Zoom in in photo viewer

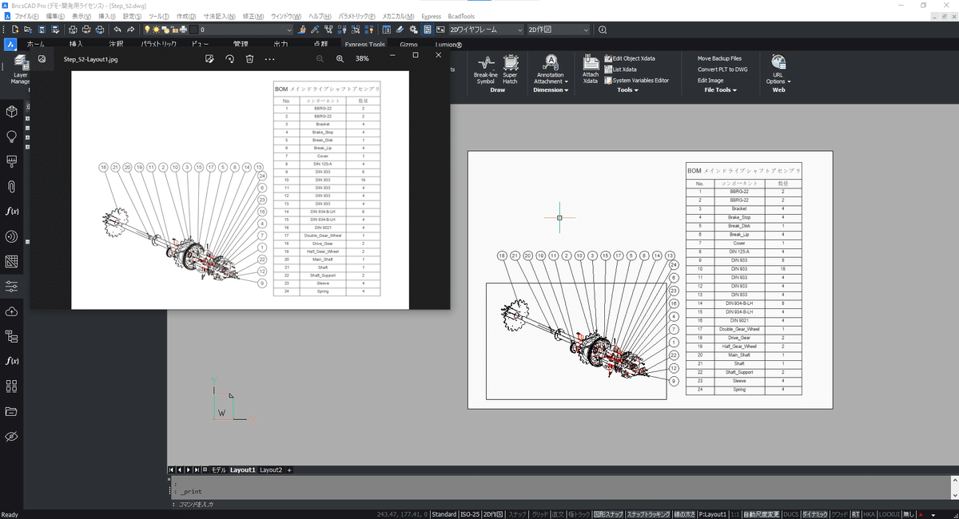(340, 58)
